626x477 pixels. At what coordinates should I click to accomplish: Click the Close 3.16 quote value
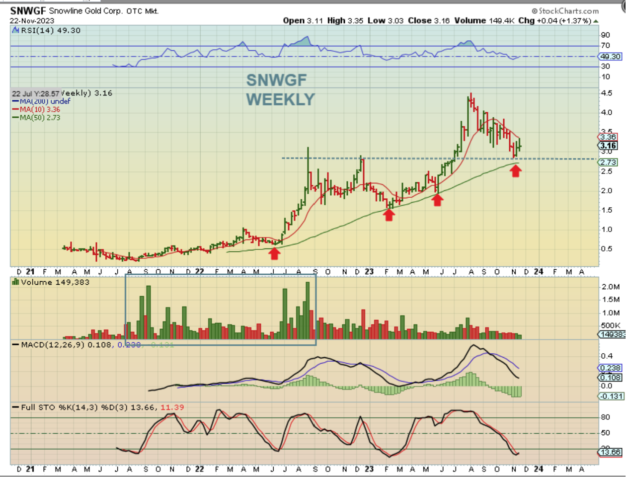point(429,20)
